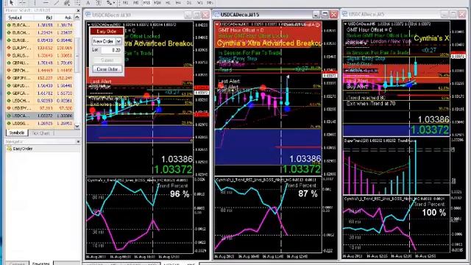This screenshot has width=471, height=265.
Task: Select the highlighted USDCA row
Action: point(40,116)
